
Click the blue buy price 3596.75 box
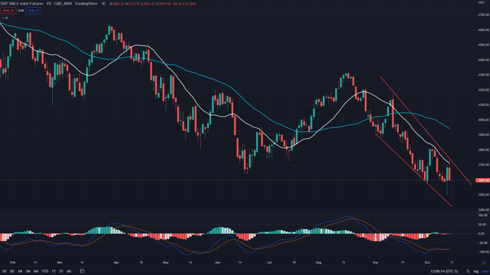pos(32,11)
